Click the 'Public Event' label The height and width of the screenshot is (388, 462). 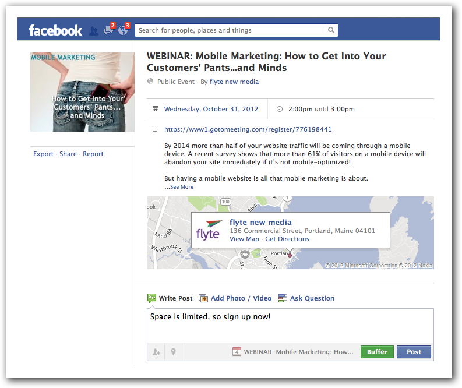[x=176, y=82]
